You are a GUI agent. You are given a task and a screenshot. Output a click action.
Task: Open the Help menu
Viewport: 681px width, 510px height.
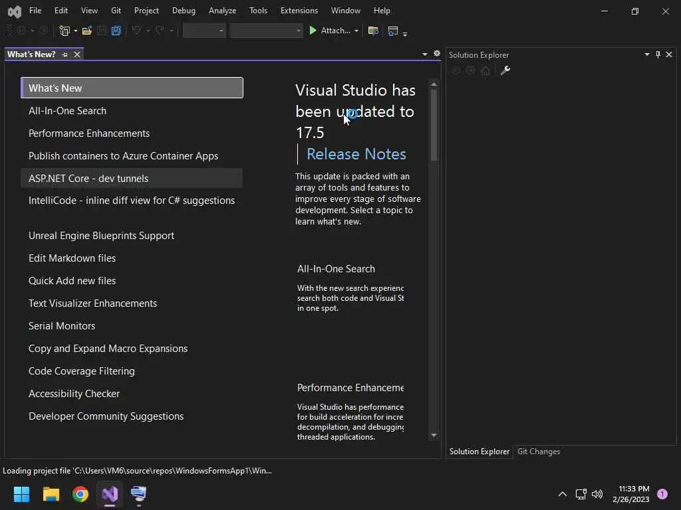pos(382,11)
